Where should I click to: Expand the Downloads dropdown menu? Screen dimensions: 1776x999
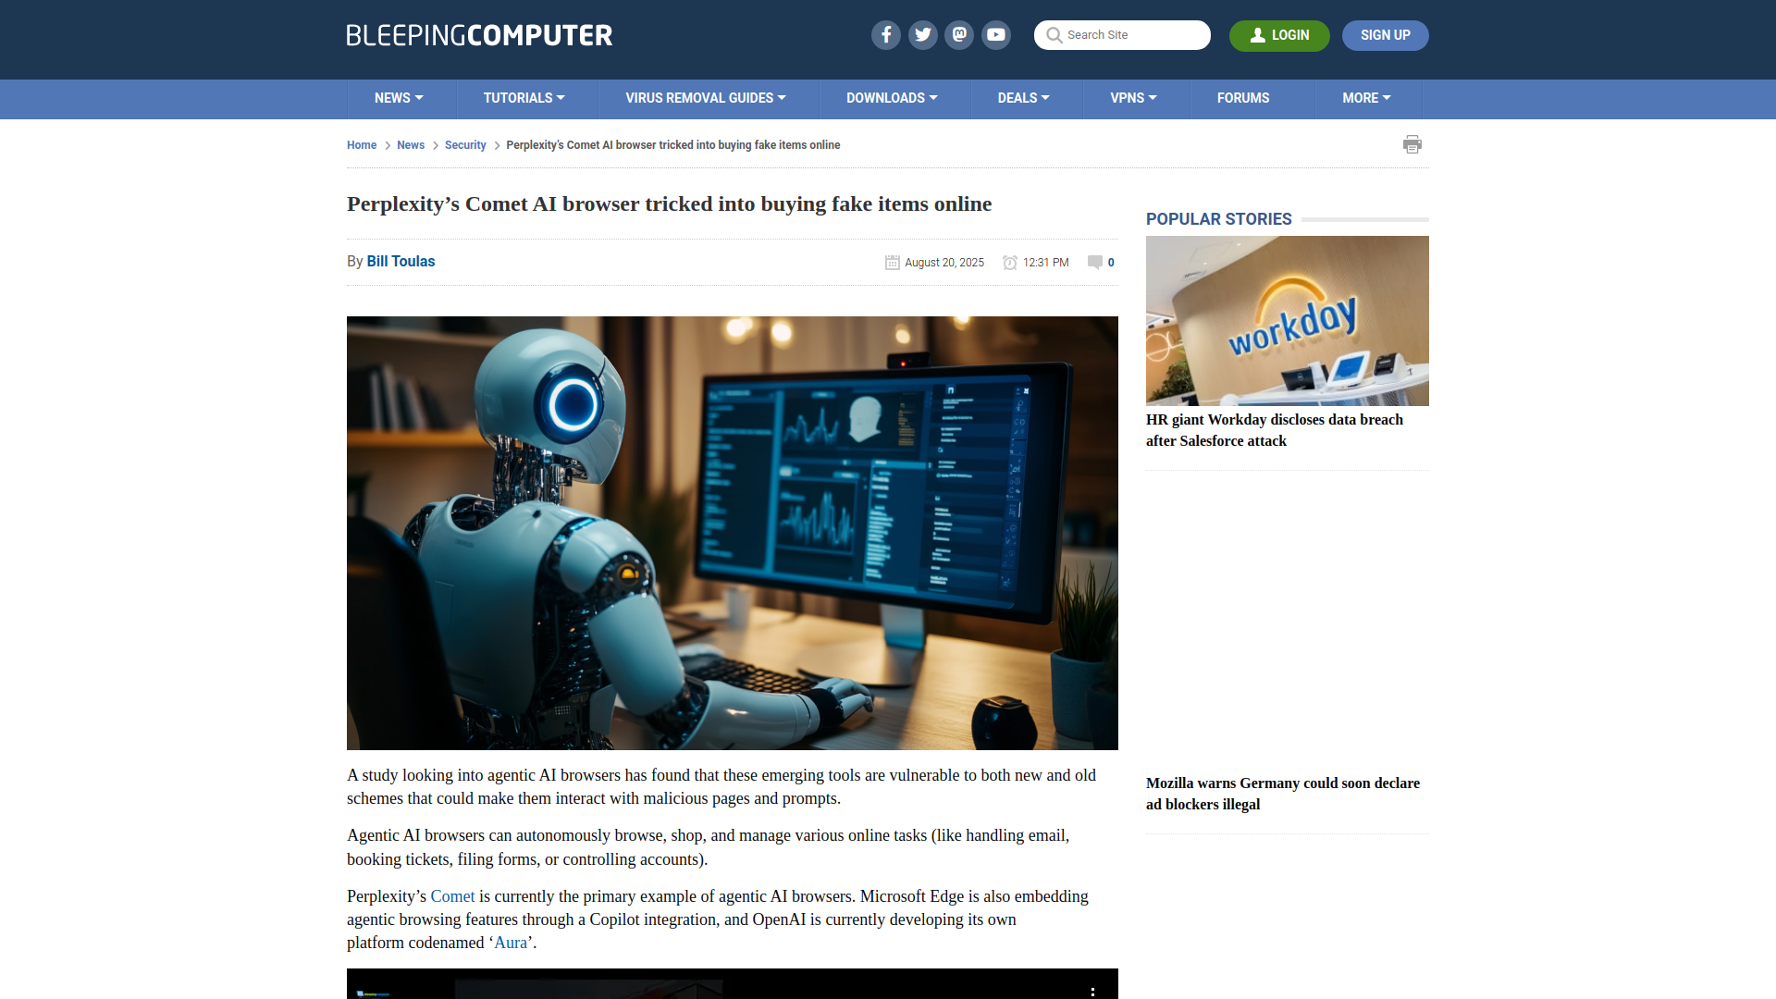click(892, 98)
